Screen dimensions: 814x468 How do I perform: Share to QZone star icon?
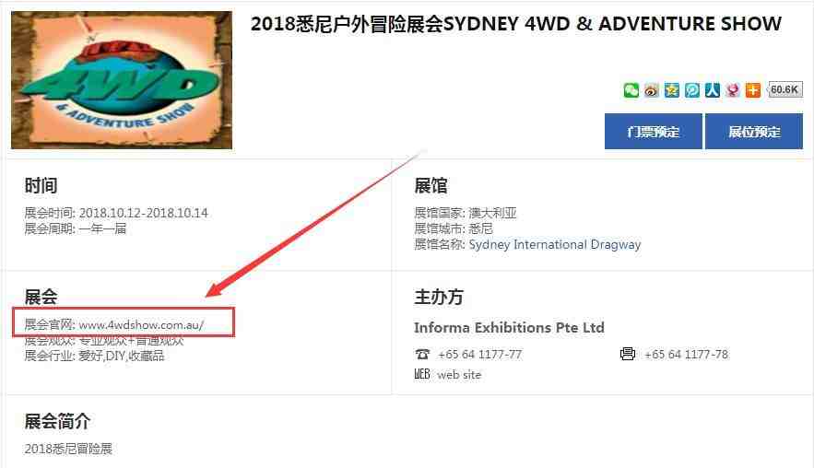[x=671, y=90]
